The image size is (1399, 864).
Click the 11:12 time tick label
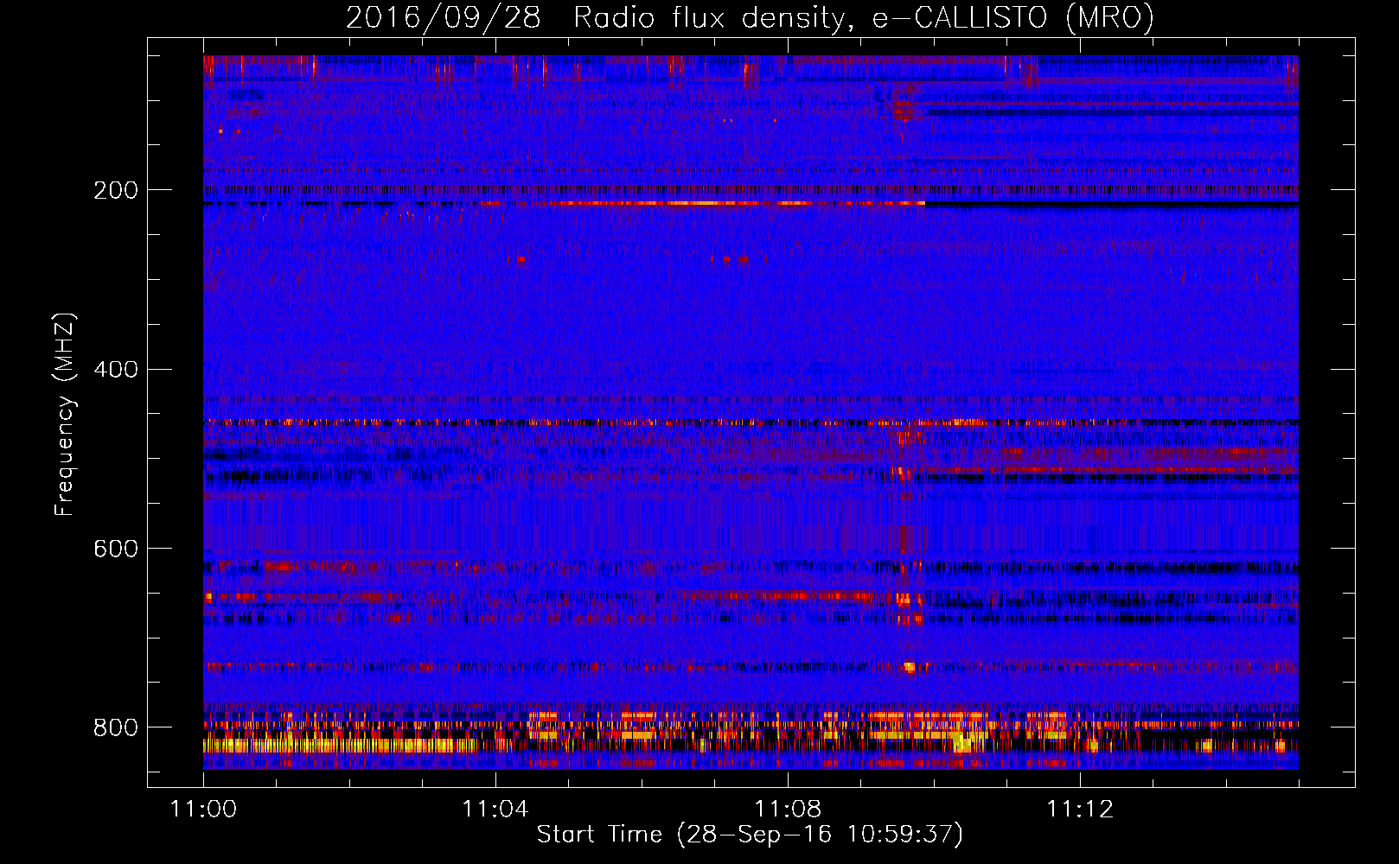coord(1080,809)
